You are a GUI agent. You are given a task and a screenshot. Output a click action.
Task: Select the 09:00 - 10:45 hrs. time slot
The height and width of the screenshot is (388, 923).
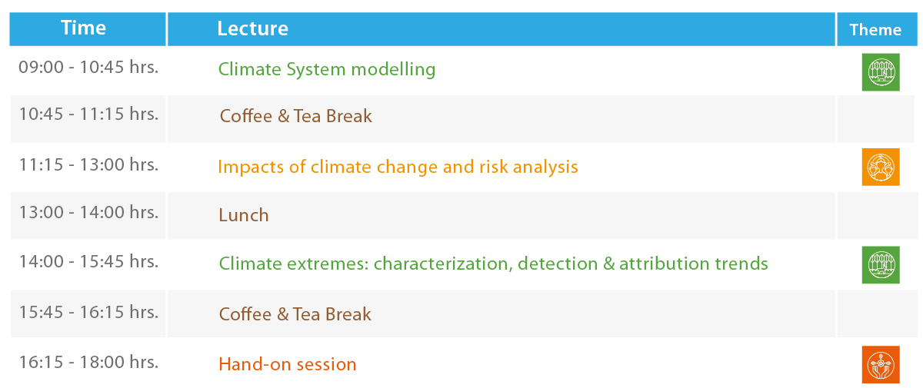point(88,67)
